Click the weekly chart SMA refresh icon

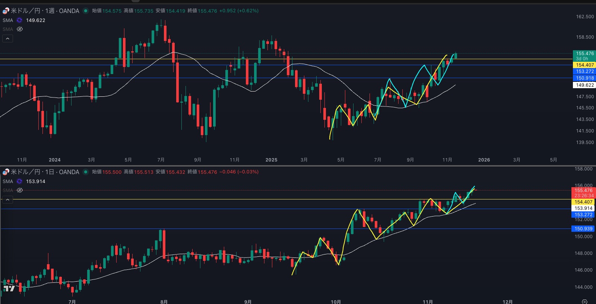(19, 20)
